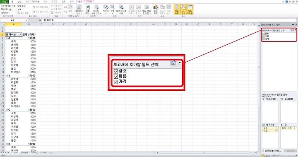Open the Row Labels (행 레이블) filter dropdown in A3
Screen dimensions: 298x157
20,35
